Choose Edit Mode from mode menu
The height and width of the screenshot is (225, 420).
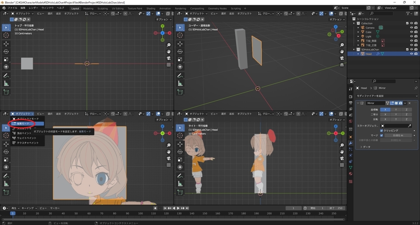pyautogui.click(x=28, y=124)
